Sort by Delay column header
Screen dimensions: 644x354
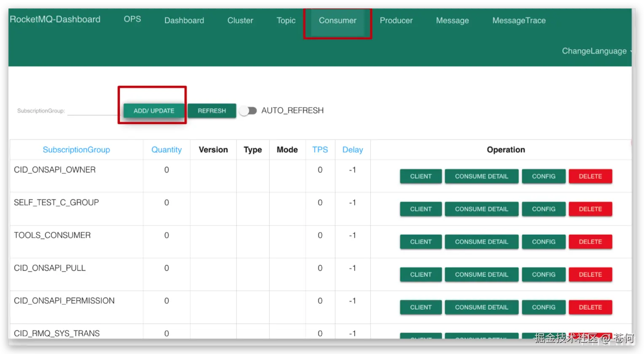click(x=353, y=150)
